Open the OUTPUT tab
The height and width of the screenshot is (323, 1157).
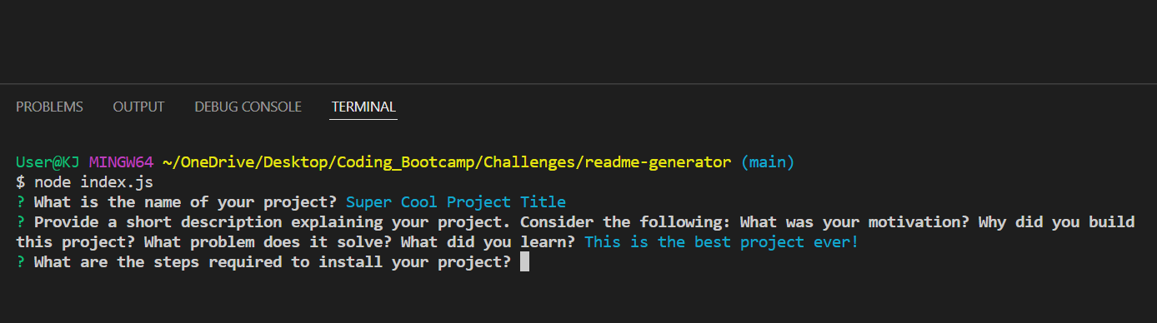coord(138,107)
